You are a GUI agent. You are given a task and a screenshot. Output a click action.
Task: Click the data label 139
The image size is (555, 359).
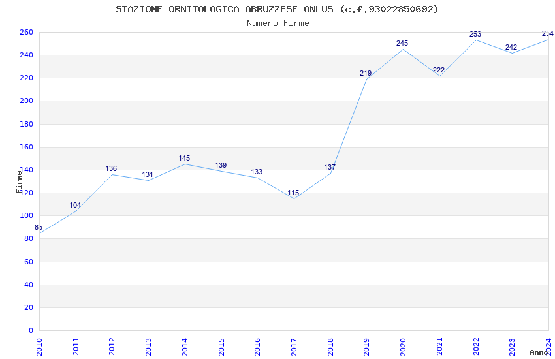click(221, 165)
